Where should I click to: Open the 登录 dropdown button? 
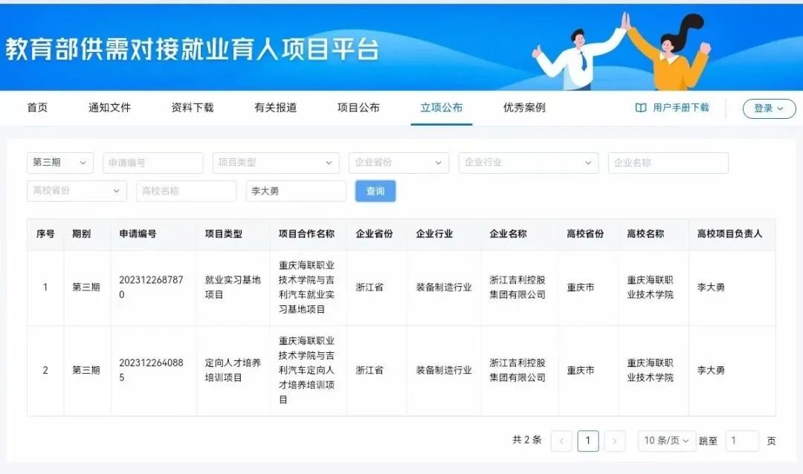pyautogui.click(x=769, y=108)
